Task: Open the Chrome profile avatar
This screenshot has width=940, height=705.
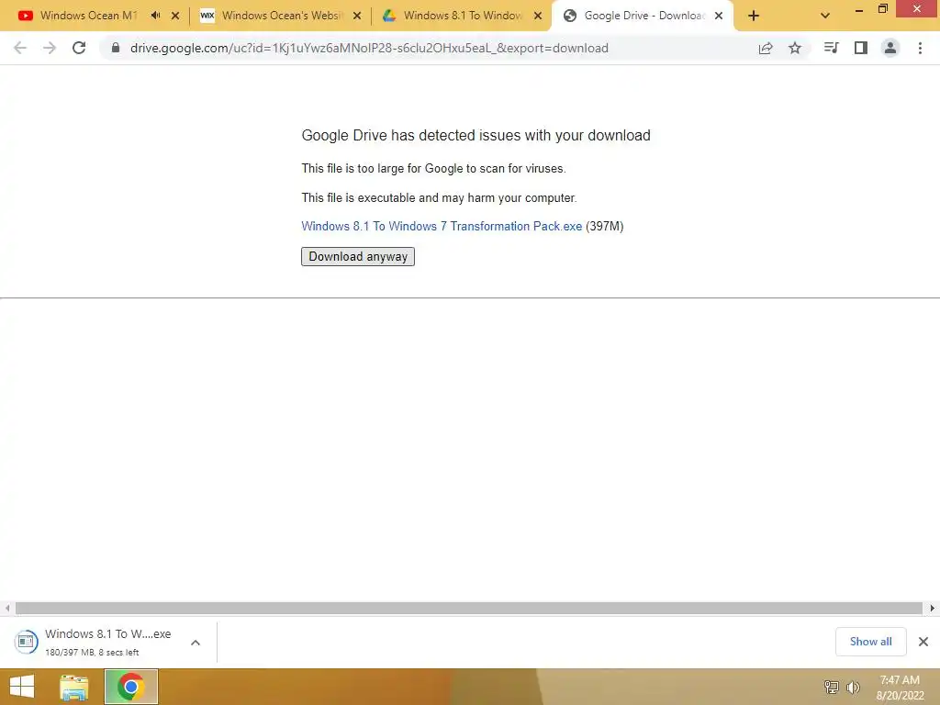Action: click(890, 48)
